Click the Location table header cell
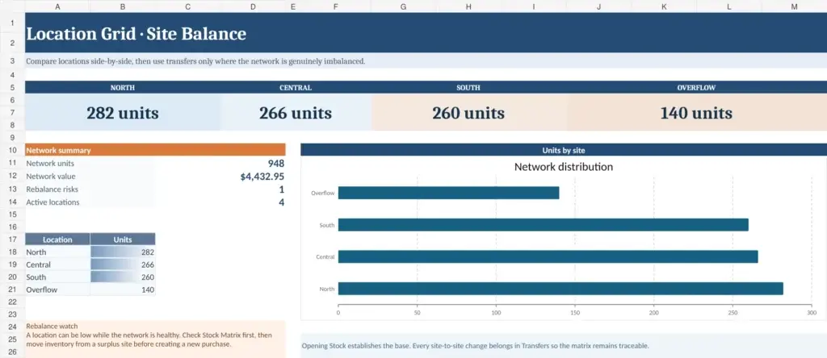This screenshot has width=827, height=358. click(57, 239)
